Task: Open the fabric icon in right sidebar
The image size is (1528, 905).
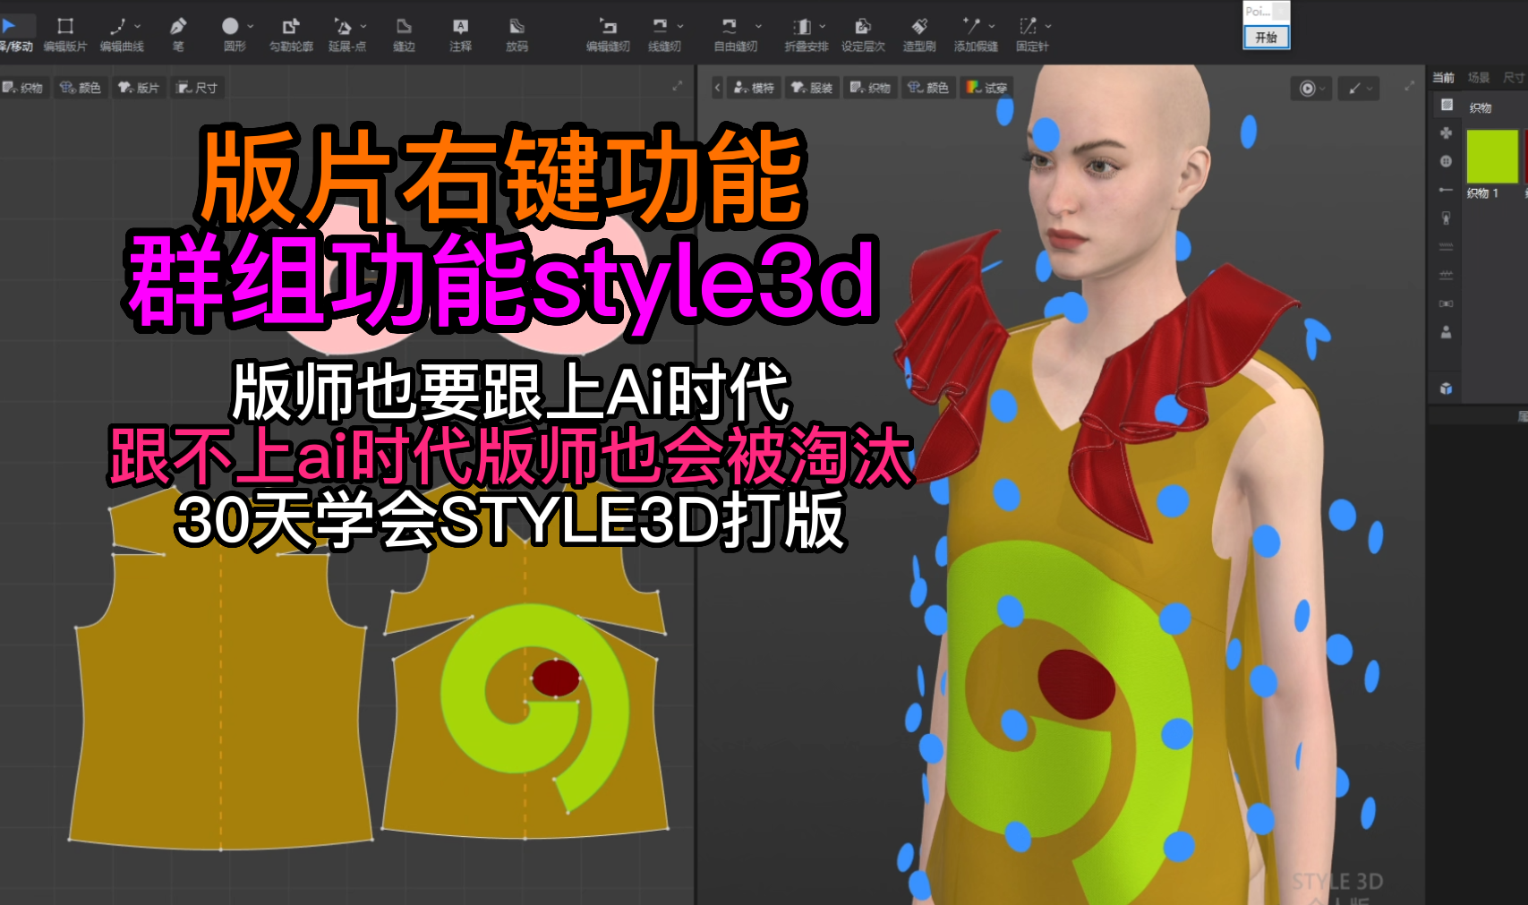Action: (x=1446, y=105)
